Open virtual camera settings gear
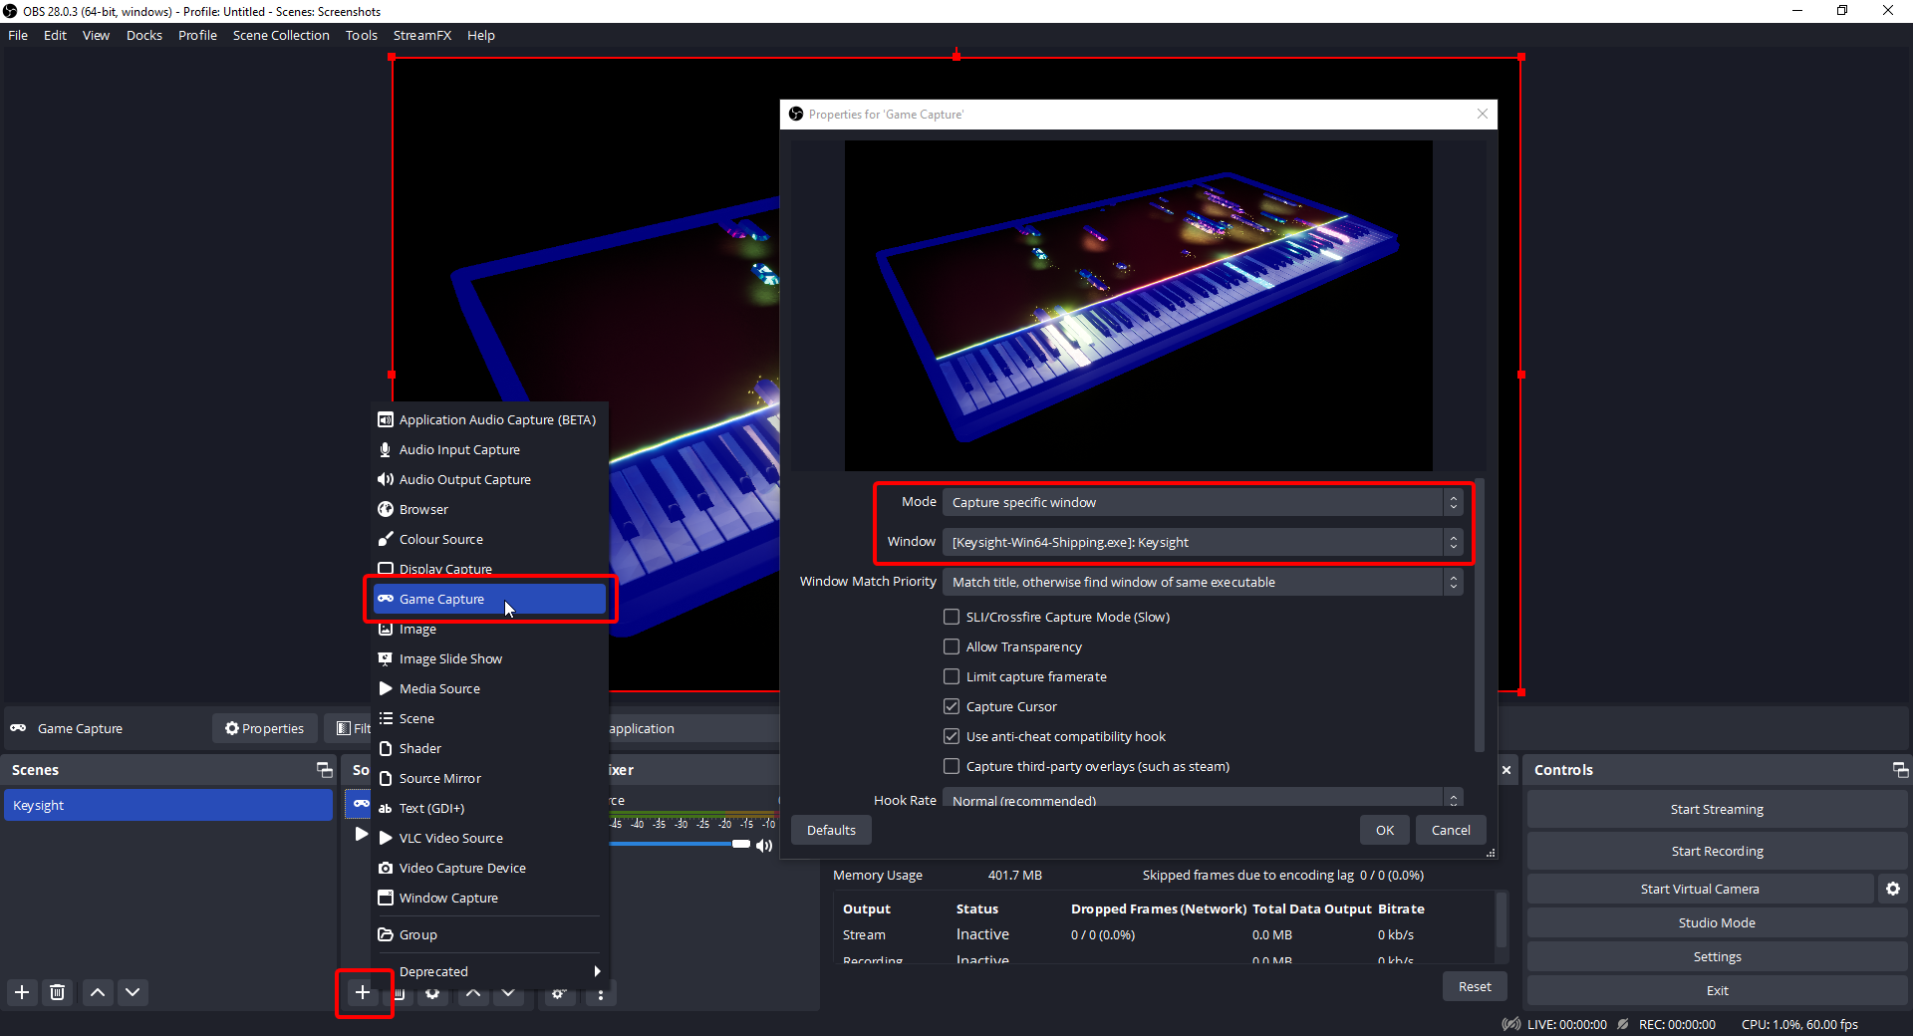Image resolution: width=1913 pixels, height=1036 pixels. (x=1893, y=889)
